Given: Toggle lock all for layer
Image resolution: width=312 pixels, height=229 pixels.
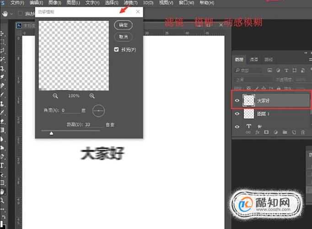Looking at the screenshot, I should click(279, 88).
